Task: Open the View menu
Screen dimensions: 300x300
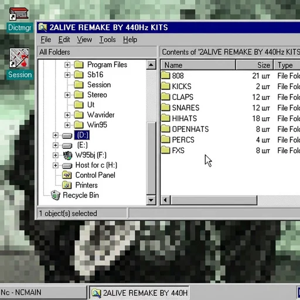Action: pos(84,40)
